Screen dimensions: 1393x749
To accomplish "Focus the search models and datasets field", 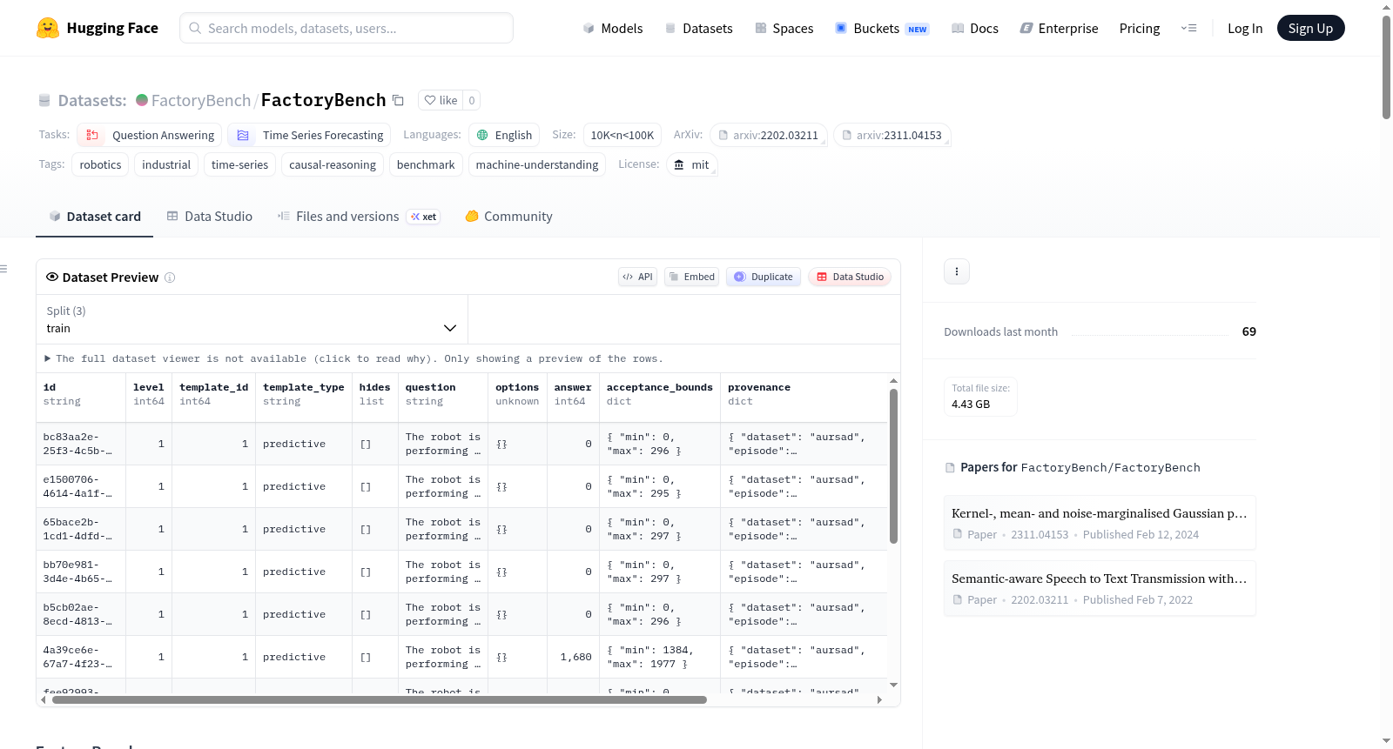I will (347, 28).
